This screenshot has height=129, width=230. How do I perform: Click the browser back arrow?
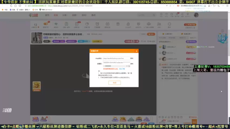3,6
